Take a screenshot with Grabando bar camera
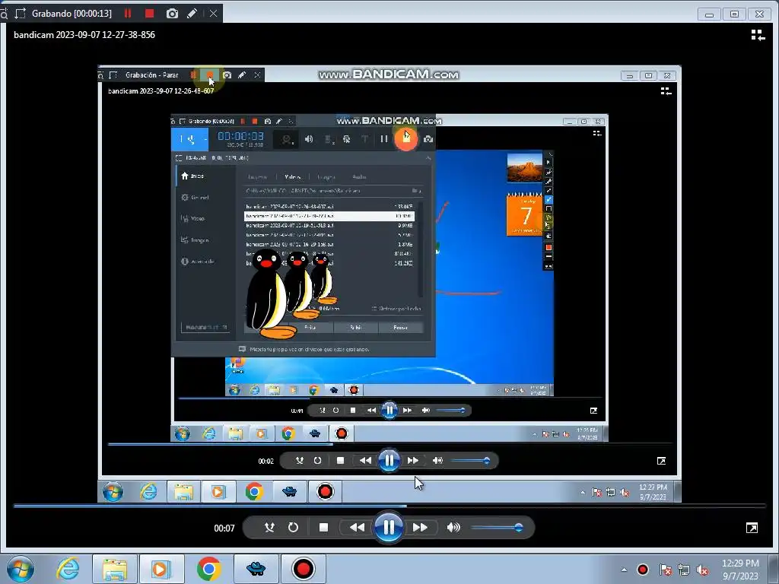 click(172, 14)
